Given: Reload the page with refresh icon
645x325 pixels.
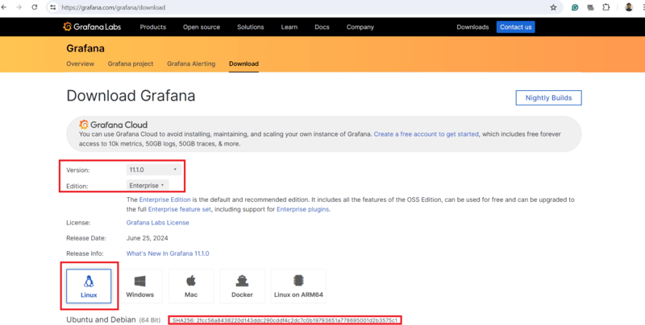Looking at the screenshot, I should pyautogui.click(x=35, y=7).
